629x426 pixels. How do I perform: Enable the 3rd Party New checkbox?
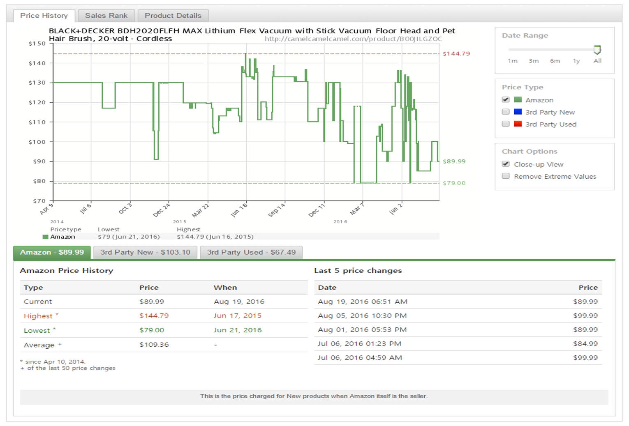tap(506, 112)
